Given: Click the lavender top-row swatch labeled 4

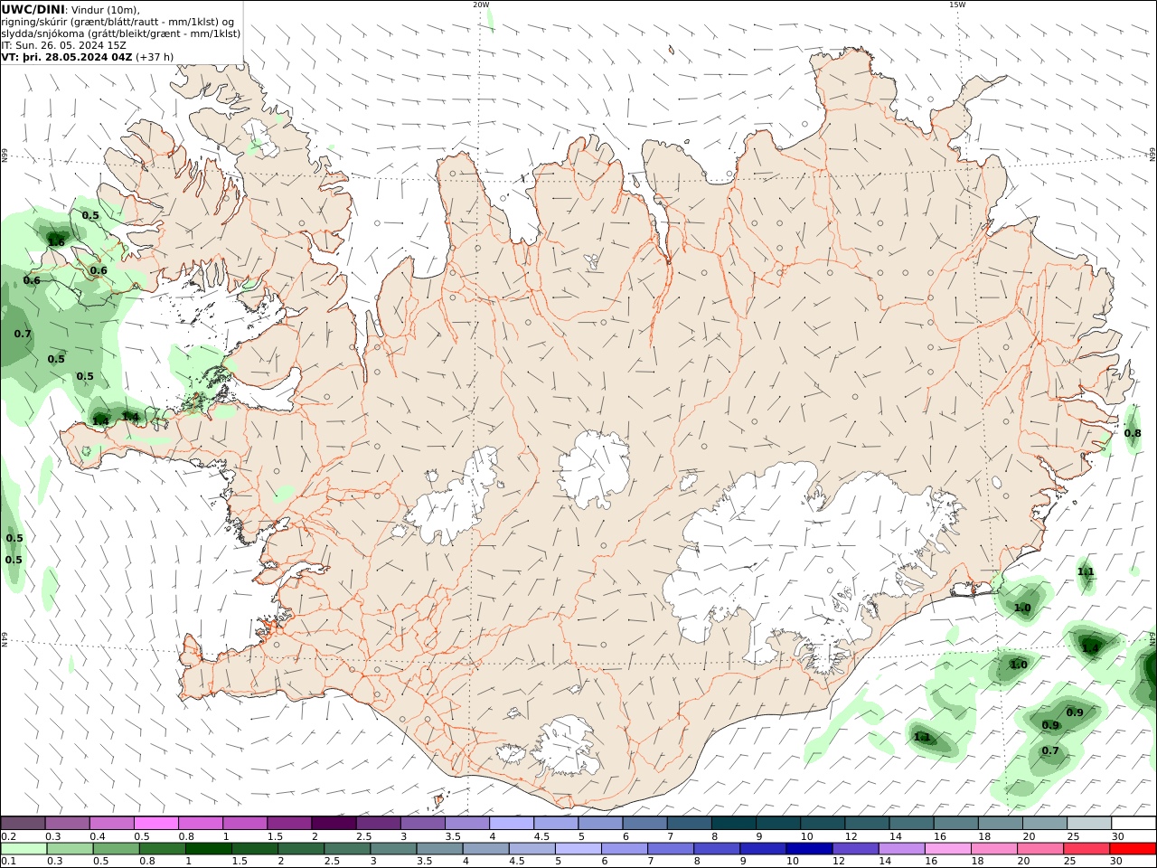Looking at the screenshot, I should pyautogui.click(x=512, y=823).
